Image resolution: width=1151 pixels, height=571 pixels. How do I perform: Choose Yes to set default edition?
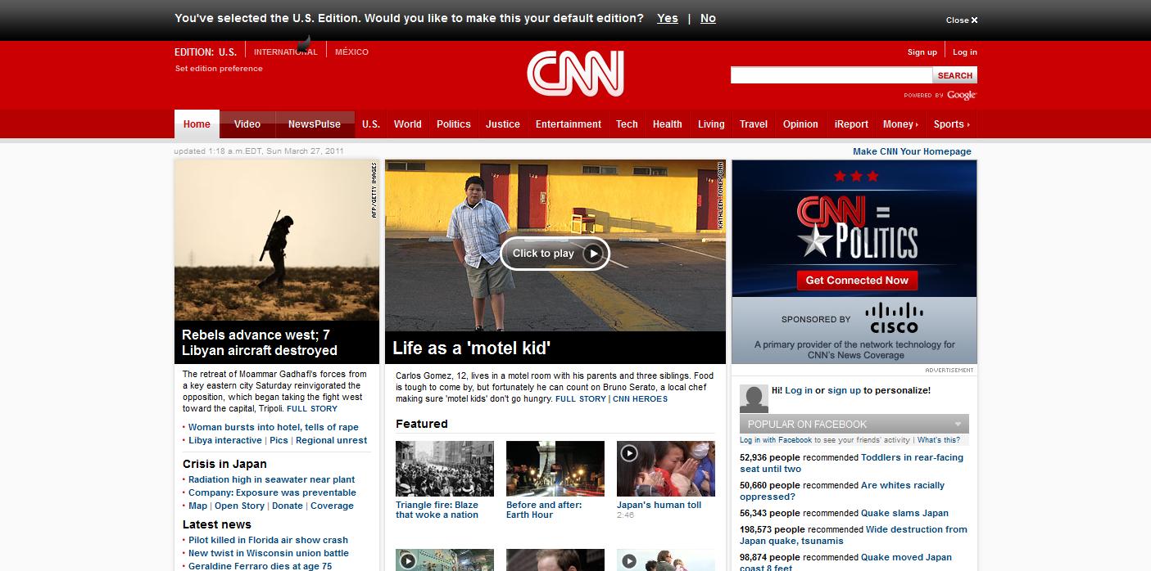[667, 18]
